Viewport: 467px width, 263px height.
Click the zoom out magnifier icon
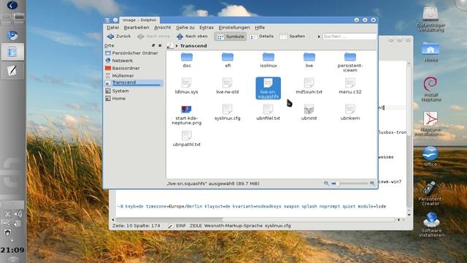tap(326, 183)
